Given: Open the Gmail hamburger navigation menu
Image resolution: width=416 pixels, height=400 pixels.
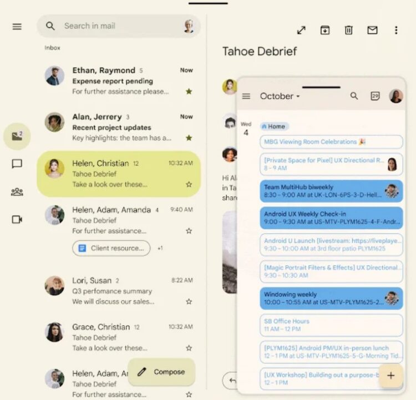Looking at the screenshot, I should [17, 27].
